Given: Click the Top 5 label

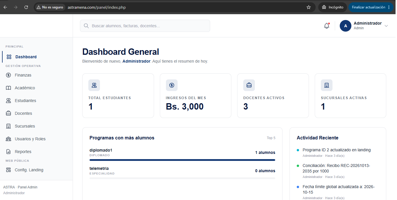Looking at the screenshot, I should pos(271,138).
